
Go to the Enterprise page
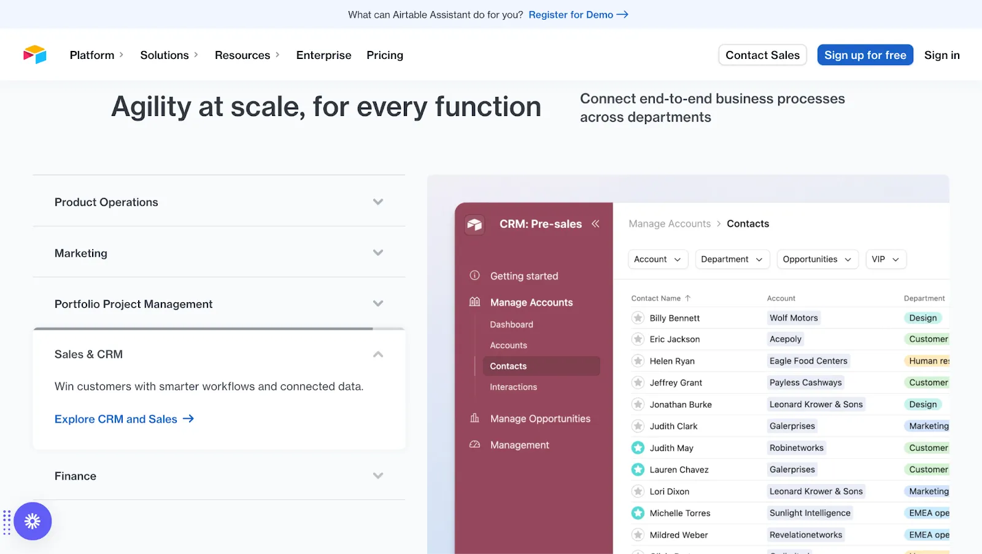pyautogui.click(x=323, y=55)
